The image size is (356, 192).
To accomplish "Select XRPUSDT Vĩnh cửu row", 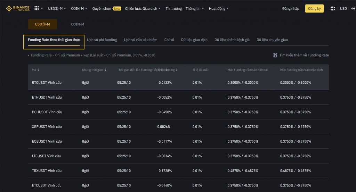I will (178, 127).
